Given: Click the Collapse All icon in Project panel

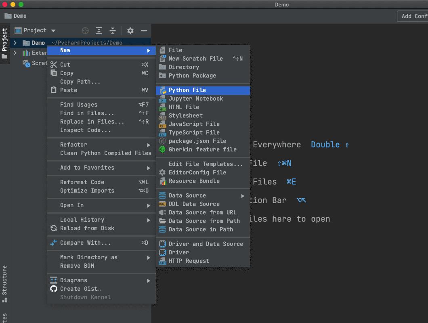Looking at the screenshot, I should 113,31.
